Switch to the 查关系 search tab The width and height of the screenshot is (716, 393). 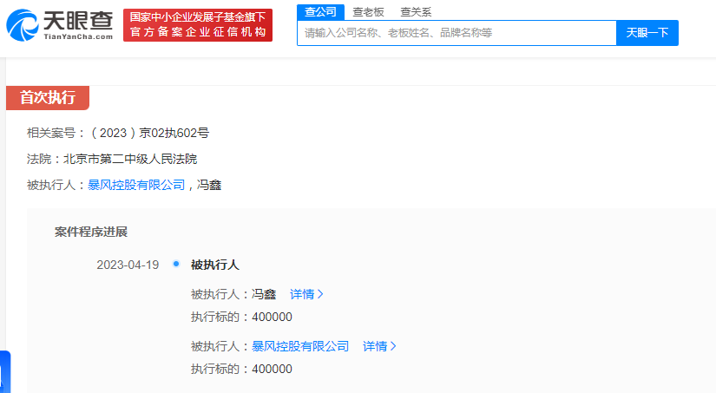tap(416, 12)
